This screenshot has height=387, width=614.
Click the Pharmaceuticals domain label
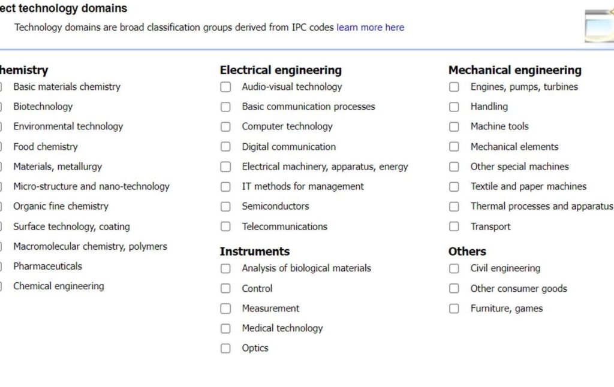click(48, 267)
